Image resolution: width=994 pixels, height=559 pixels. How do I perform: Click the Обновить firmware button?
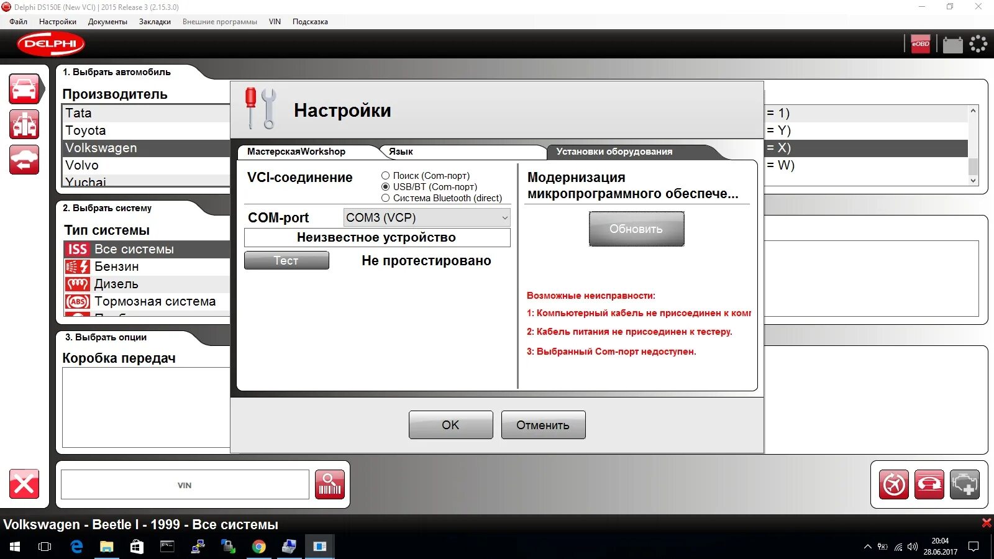point(636,229)
